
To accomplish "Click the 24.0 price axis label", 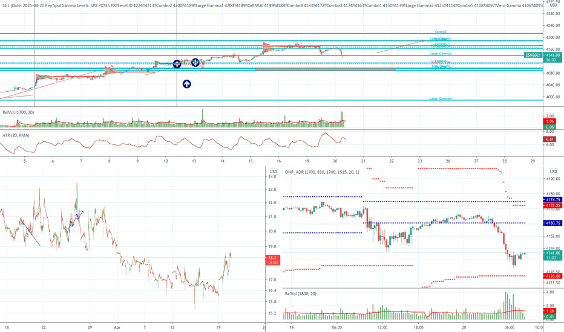I will [x=272, y=177].
